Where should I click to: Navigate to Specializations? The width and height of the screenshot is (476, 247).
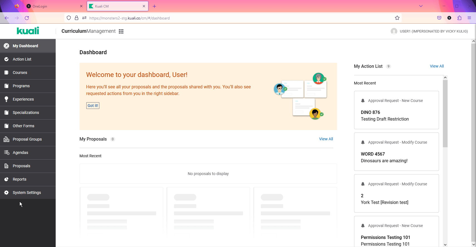(28, 113)
